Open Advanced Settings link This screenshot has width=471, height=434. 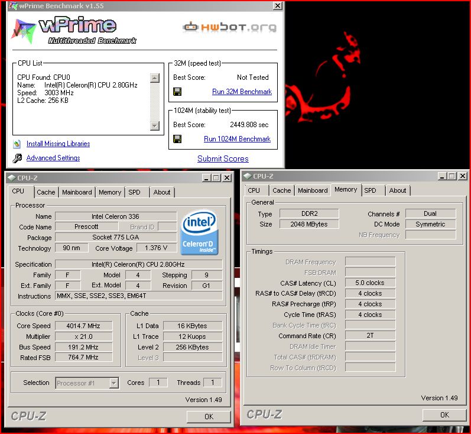53,158
